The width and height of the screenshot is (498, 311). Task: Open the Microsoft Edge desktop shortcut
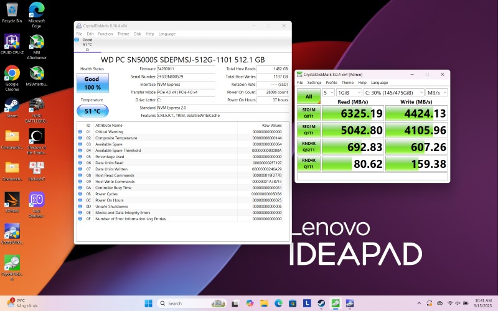point(37,14)
